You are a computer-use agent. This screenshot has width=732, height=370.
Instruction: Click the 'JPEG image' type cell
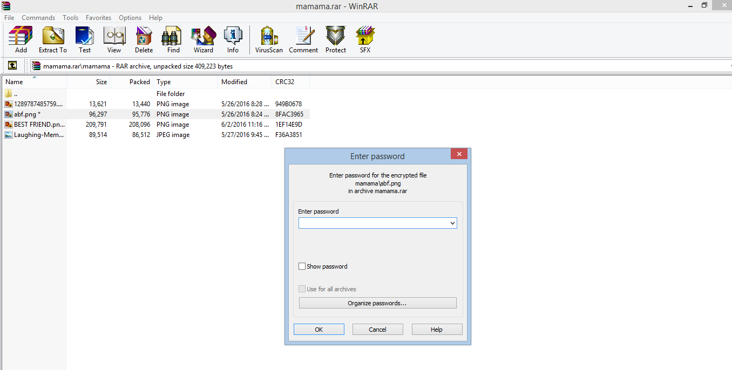pos(173,135)
